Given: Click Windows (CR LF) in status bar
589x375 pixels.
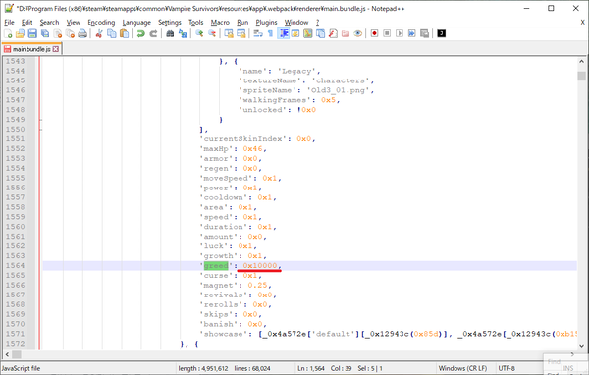Looking at the screenshot, I should pyautogui.click(x=462, y=368).
